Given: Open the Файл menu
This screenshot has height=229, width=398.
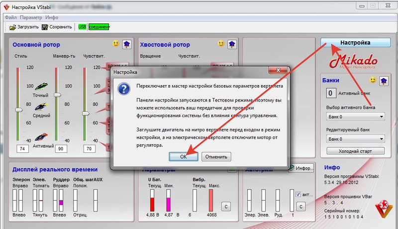Looking at the screenshot, I should [10, 17].
